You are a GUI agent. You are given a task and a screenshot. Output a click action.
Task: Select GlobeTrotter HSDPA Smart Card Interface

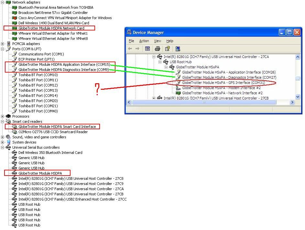click(x=57, y=127)
